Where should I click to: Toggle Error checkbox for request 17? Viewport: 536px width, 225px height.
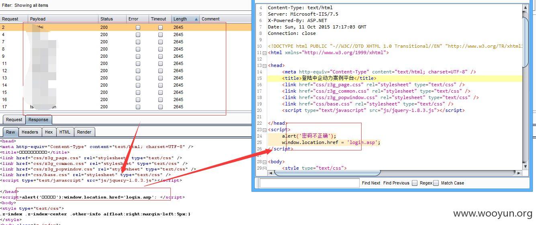coord(138,107)
